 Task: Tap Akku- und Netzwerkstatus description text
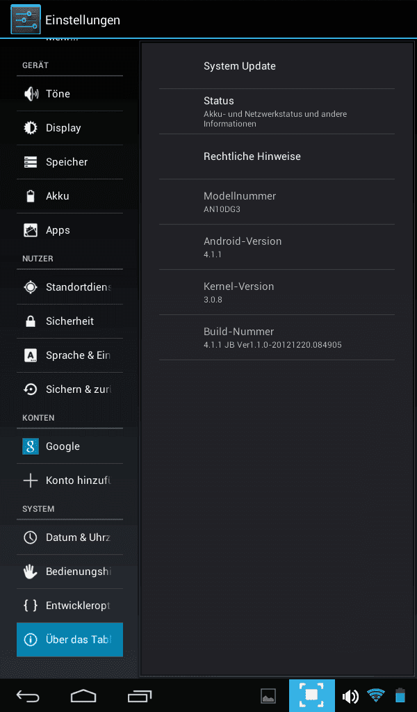click(x=275, y=119)
